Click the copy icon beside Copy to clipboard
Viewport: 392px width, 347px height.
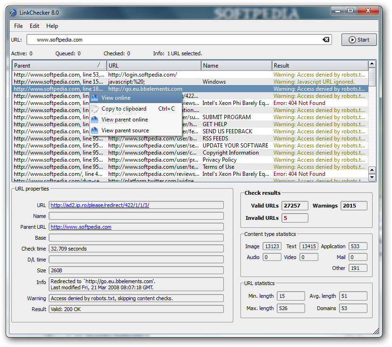pos(94,109)
